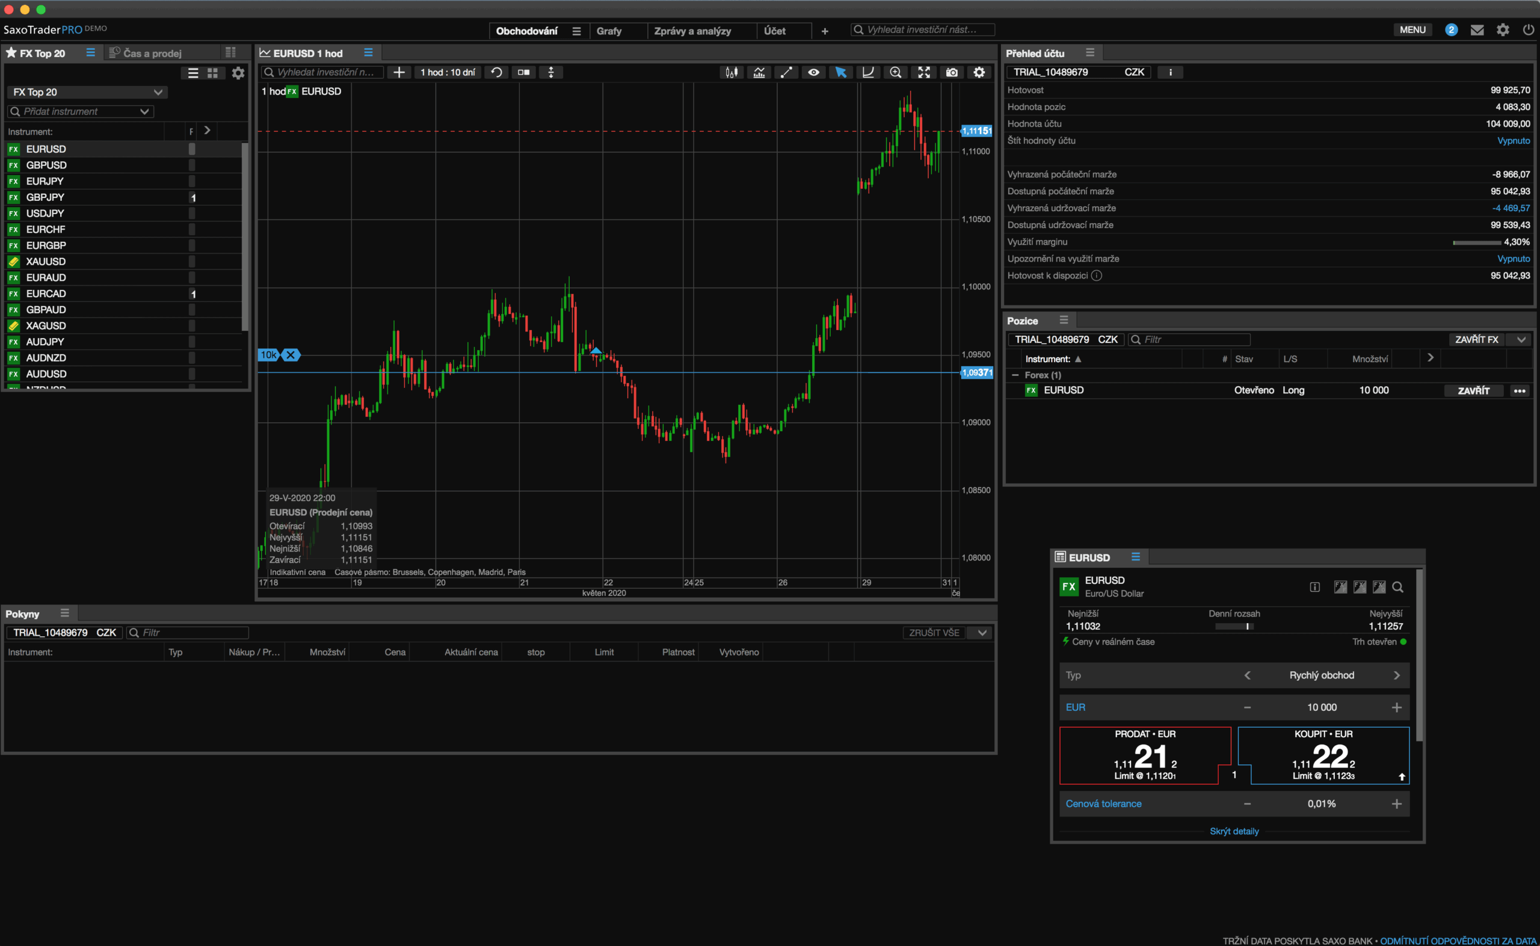Click ZAVŘÍT button for EURUSD position

(x=1473, y=390)
